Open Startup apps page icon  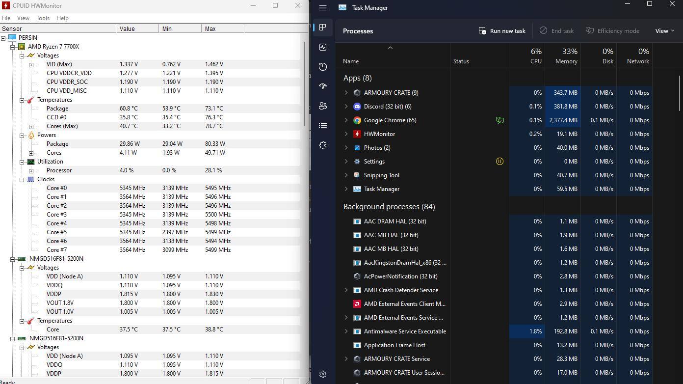[323, 86]
